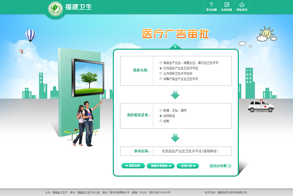Open 查看办事指南 guide button
Viewport: 293px width, 196px height.
point(160,166)
